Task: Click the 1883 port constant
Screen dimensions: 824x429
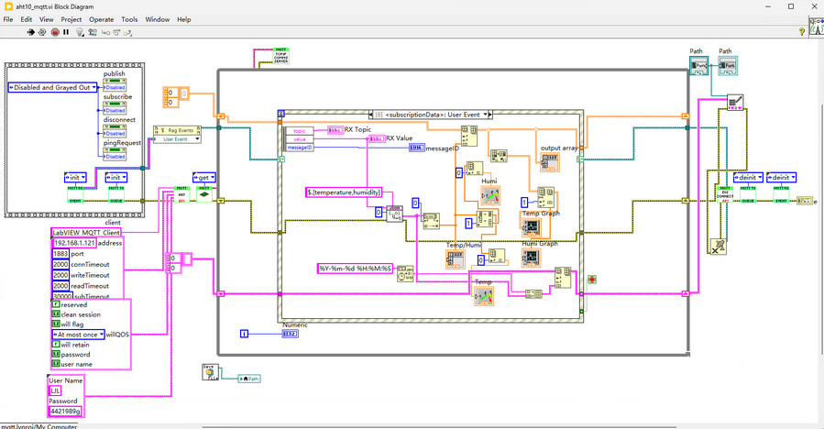Action: 60,253
